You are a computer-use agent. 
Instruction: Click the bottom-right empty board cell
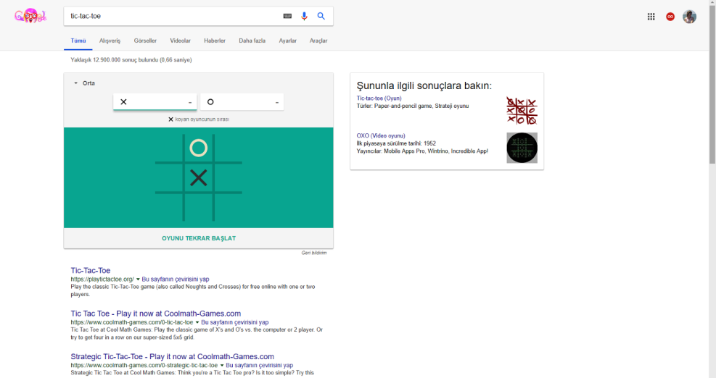[229, 207]
